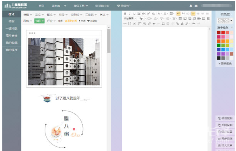
Task: Click the 微信复制 button
Action: [225, 118]
